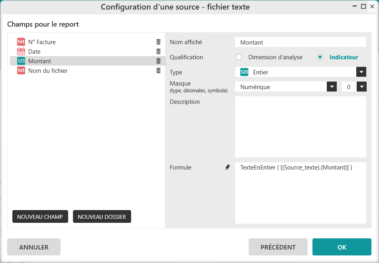Image resolution: width=379 pixels, height=263 pixels.
Task: Click the txt icon beside N° Facture
Action: coord(21,42)
